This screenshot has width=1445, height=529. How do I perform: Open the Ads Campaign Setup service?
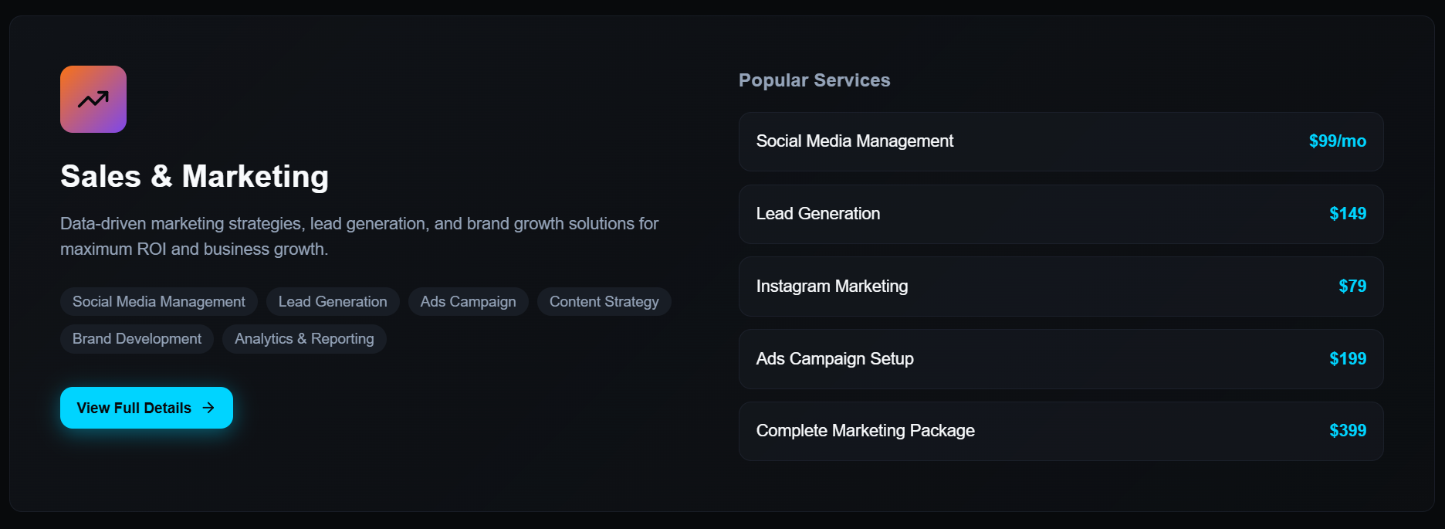pos(1061,359)
